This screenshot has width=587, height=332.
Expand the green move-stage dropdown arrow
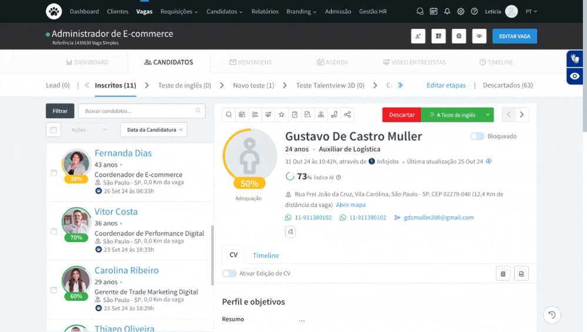point(488,115)
